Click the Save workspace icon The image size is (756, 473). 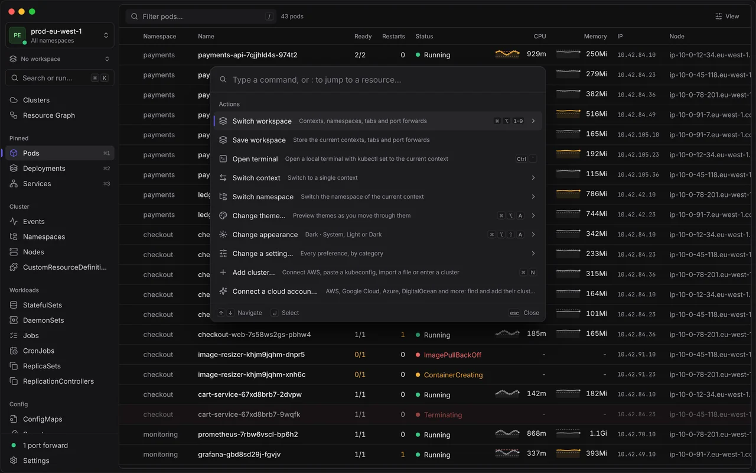click(223, 140)
